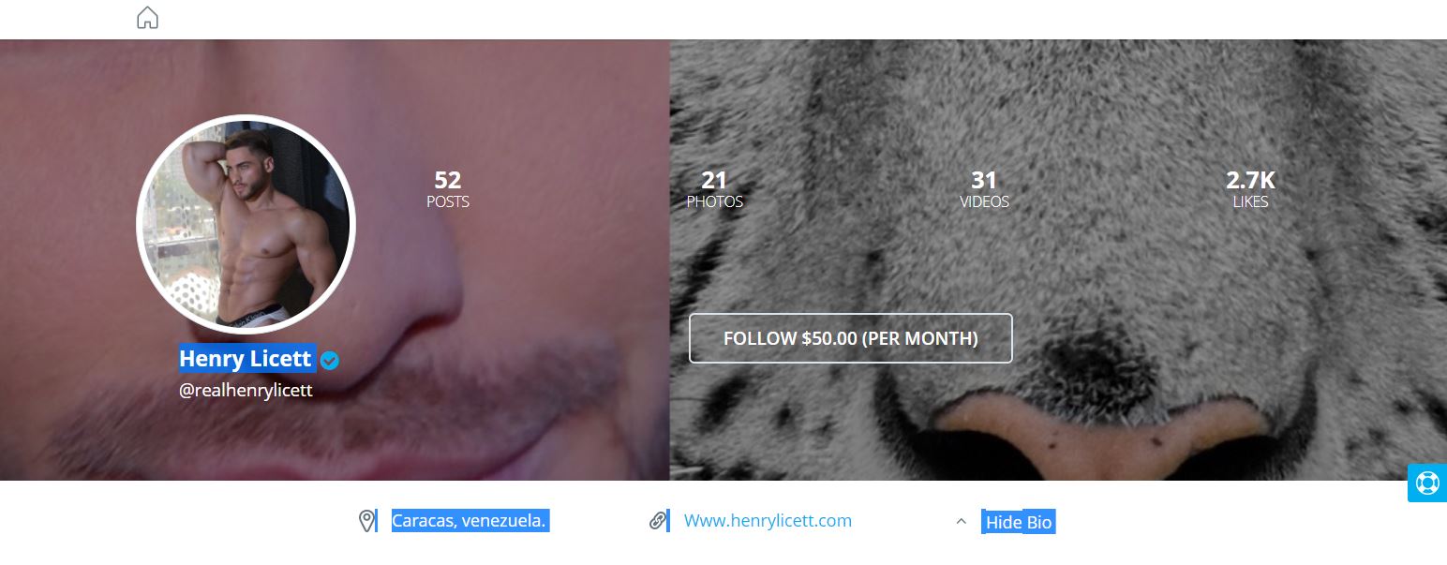Switch to the 21 Photos tab

pyautogui.click(x=715, y=188)
